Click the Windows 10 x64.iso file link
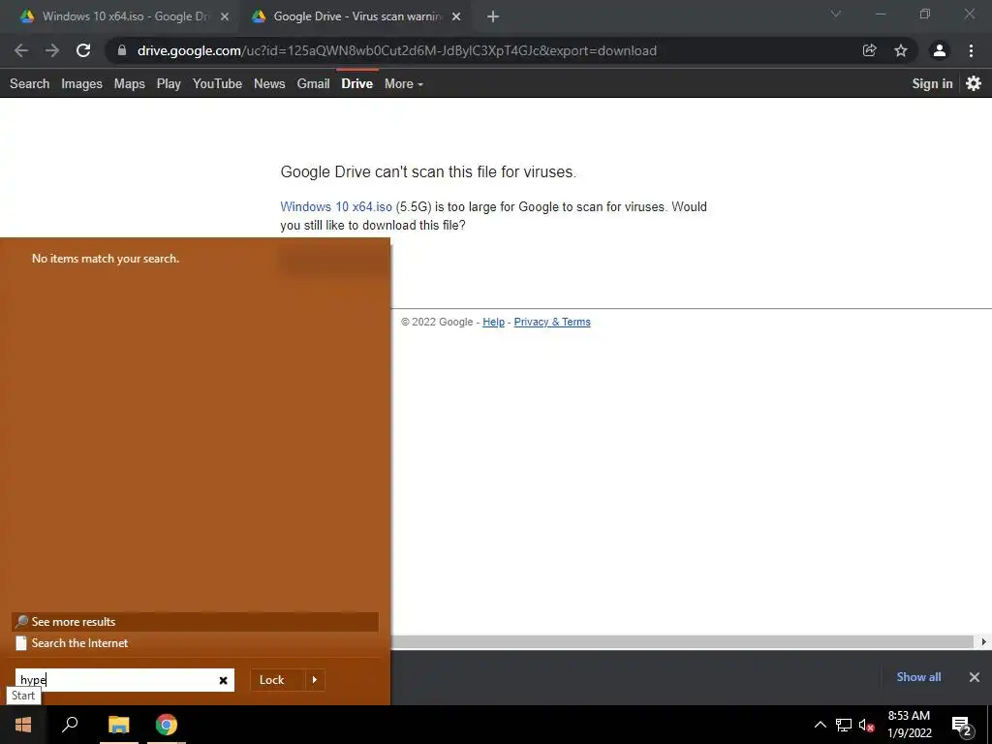The height and width of the screenshot is (744, 992). tap(336, 207)
